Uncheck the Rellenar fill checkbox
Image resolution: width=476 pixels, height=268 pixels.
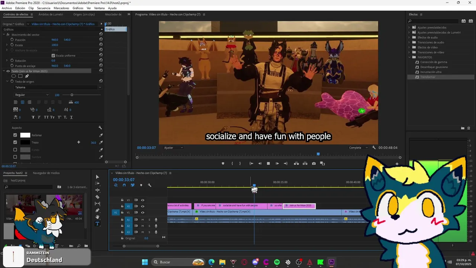[x=15, y=135]
